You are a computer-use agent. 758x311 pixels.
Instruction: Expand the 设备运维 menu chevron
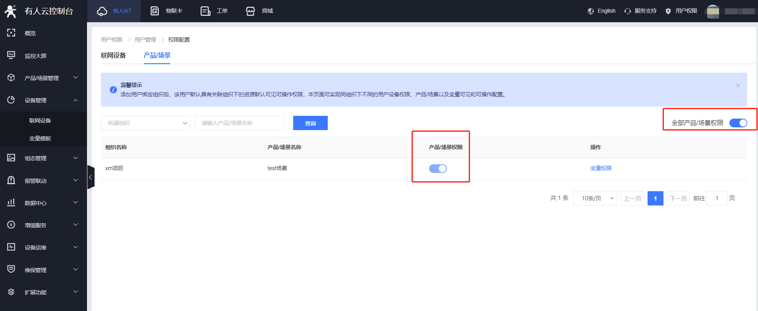75,247
